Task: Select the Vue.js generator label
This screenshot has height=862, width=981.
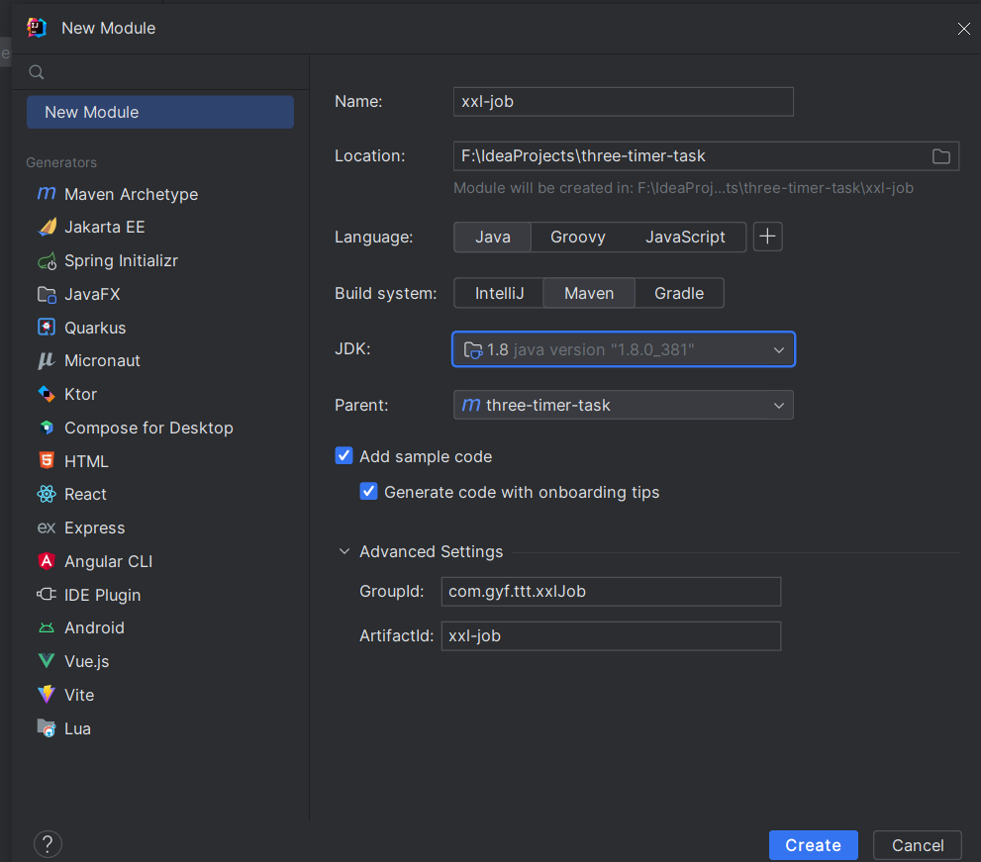Action: tap(87, 661)
